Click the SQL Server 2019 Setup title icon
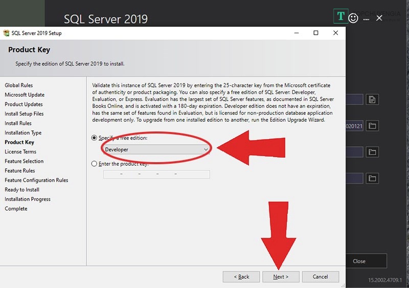 (x=6, y=33)
